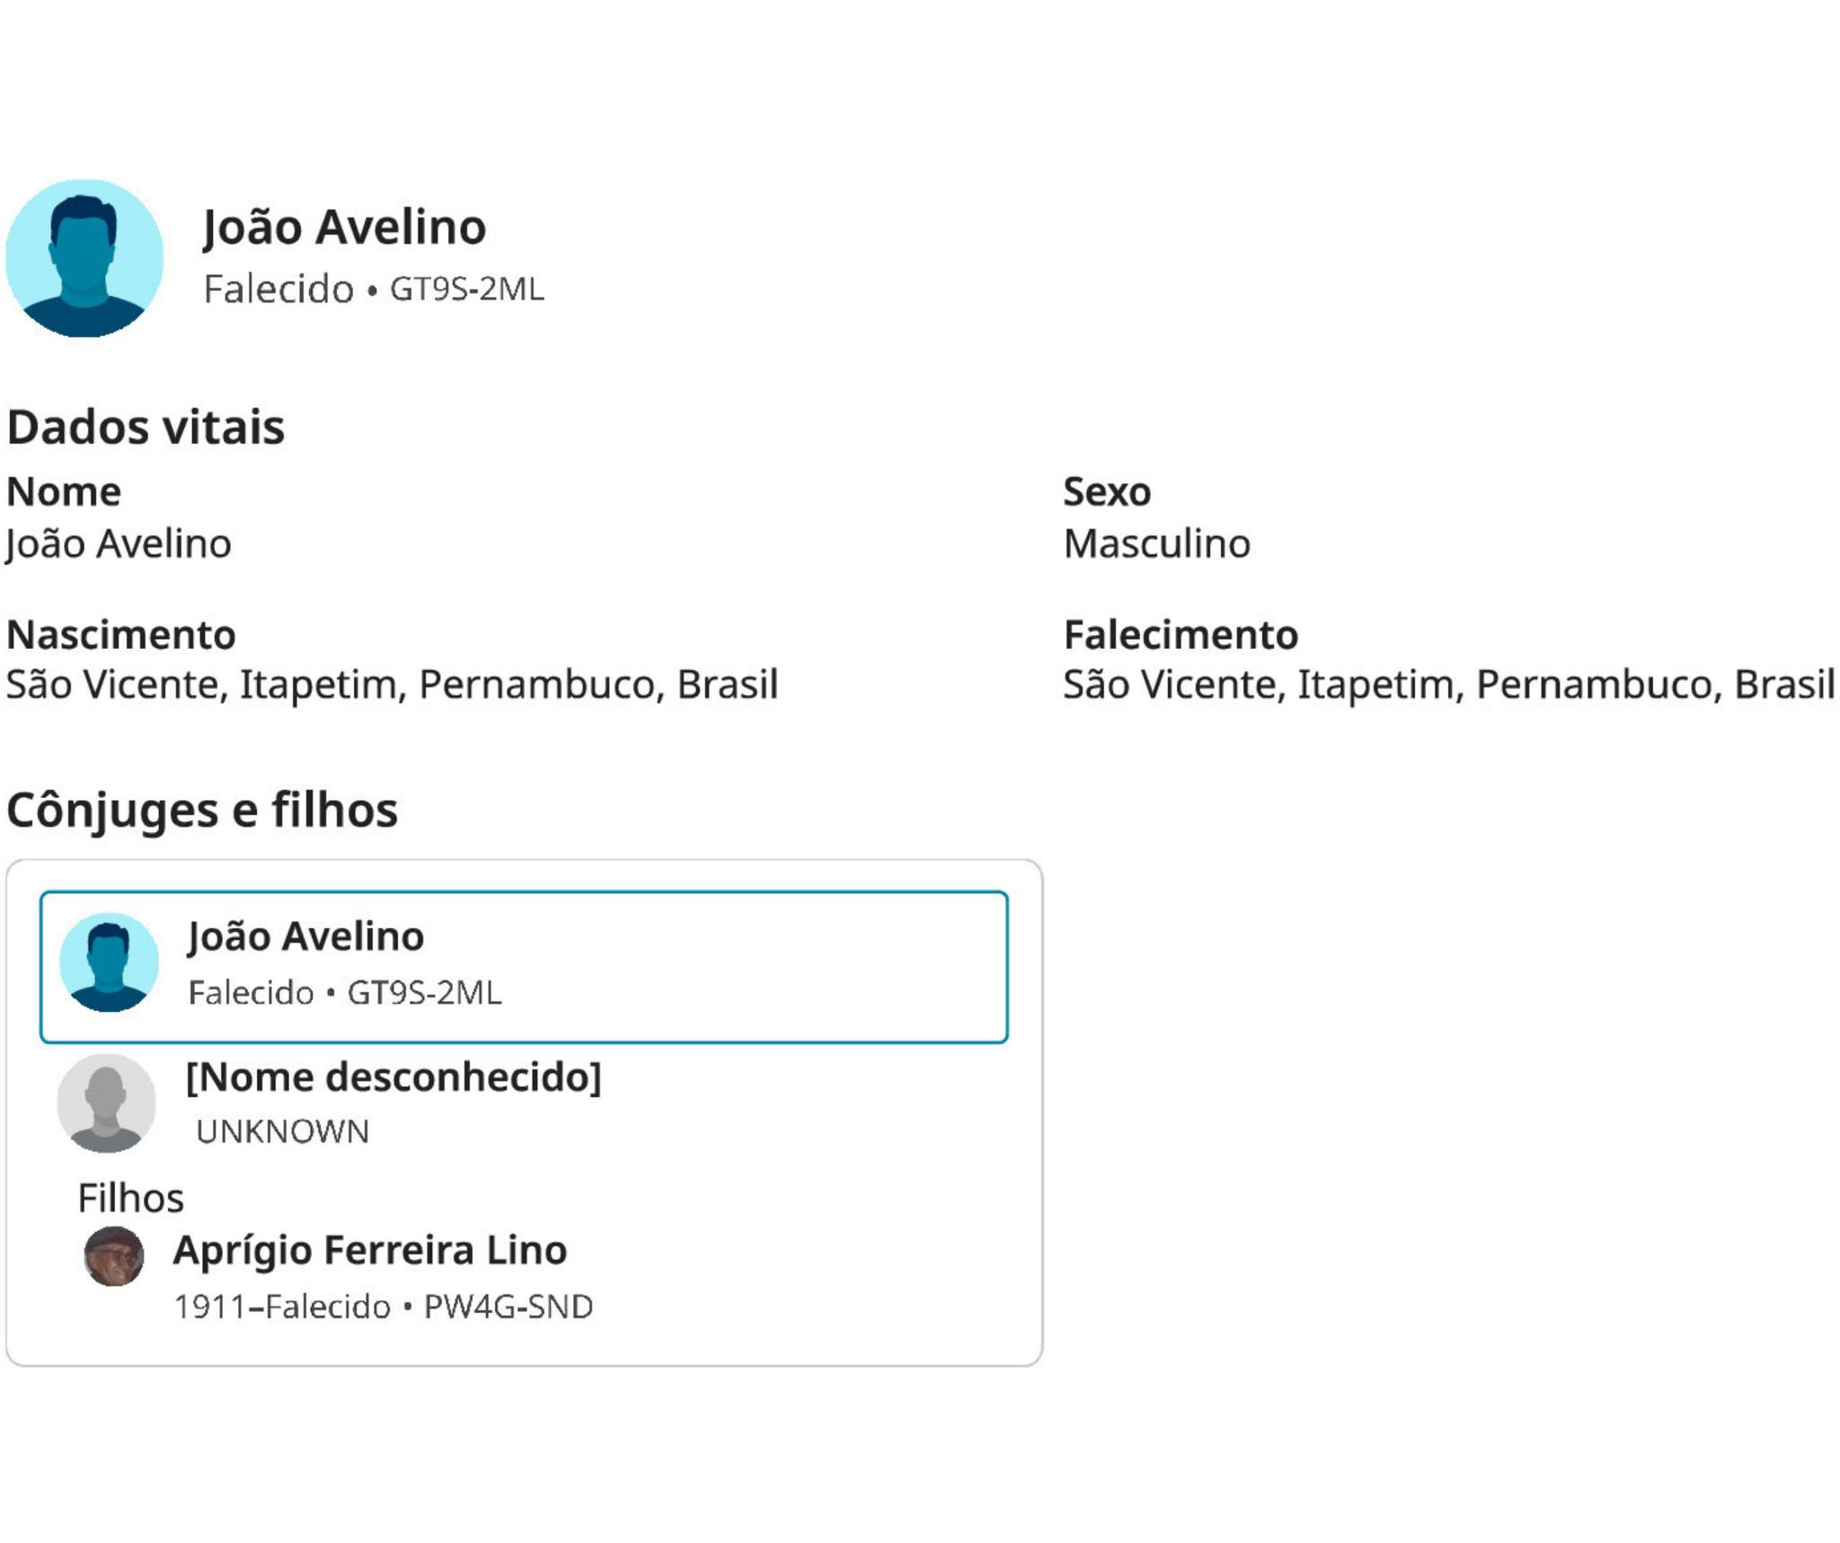Viewport: 1840px width, 1543px height.
Task: Click the GT9S-2ML ID in family card
Action: pos(424,993)
